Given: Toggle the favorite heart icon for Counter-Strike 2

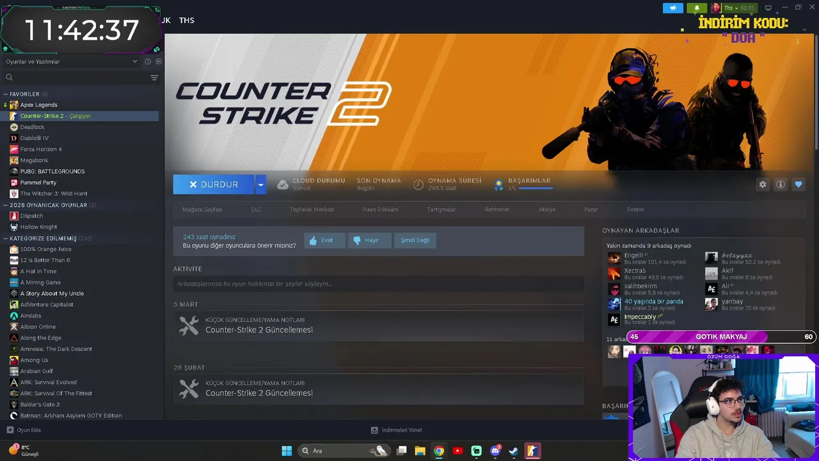Looking at the screenshot, I should (x=798, y=184).
